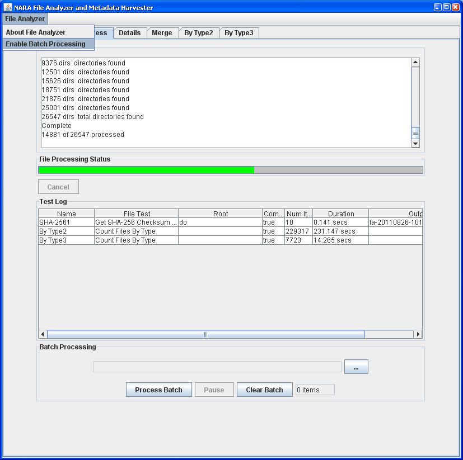Click the right arrow of the horizontal scrollbar
This screenshot has height=460, width=463.
click(x=419, y=334)
